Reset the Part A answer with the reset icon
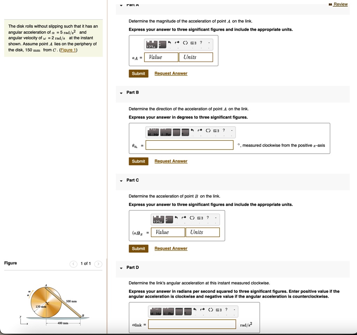 point(185,43)
